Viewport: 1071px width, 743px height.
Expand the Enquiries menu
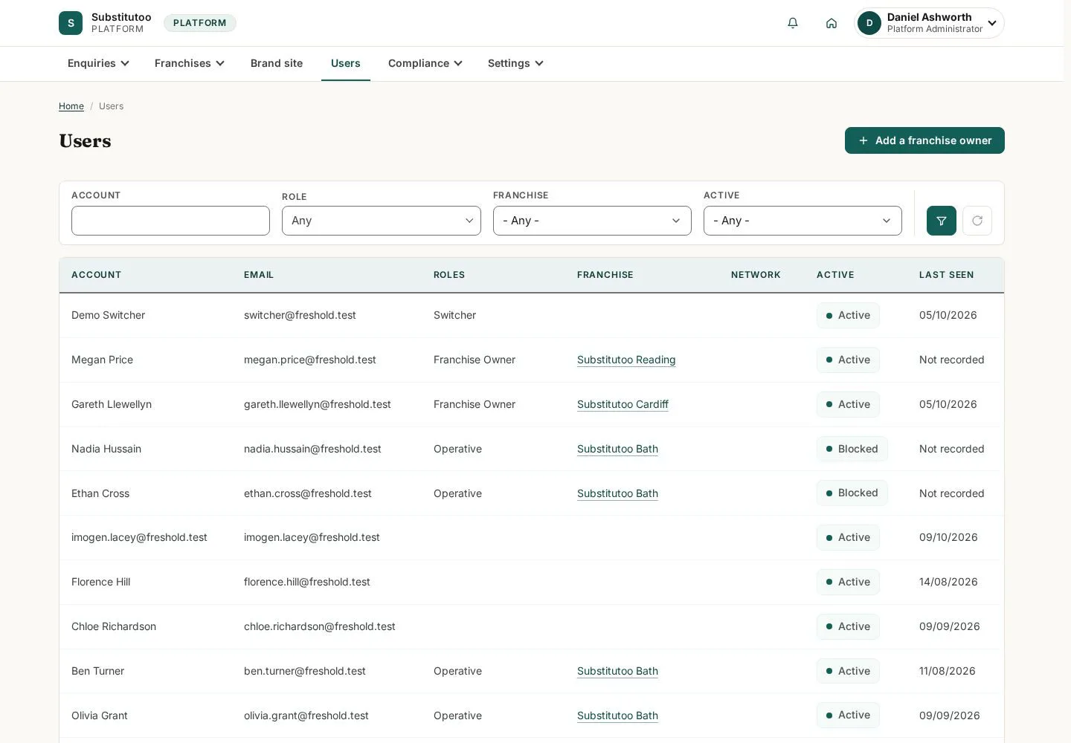(x=98, y=63)
